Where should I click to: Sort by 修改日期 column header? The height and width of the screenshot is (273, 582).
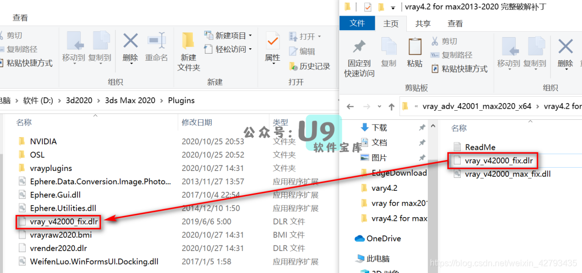[197, 123]
